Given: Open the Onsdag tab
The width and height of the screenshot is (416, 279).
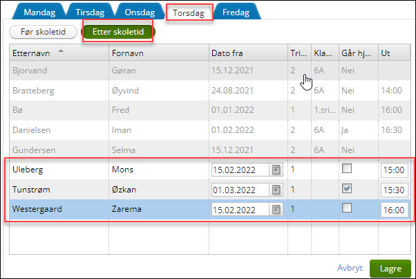Looking at the screenshot, I should pos(140,12).
